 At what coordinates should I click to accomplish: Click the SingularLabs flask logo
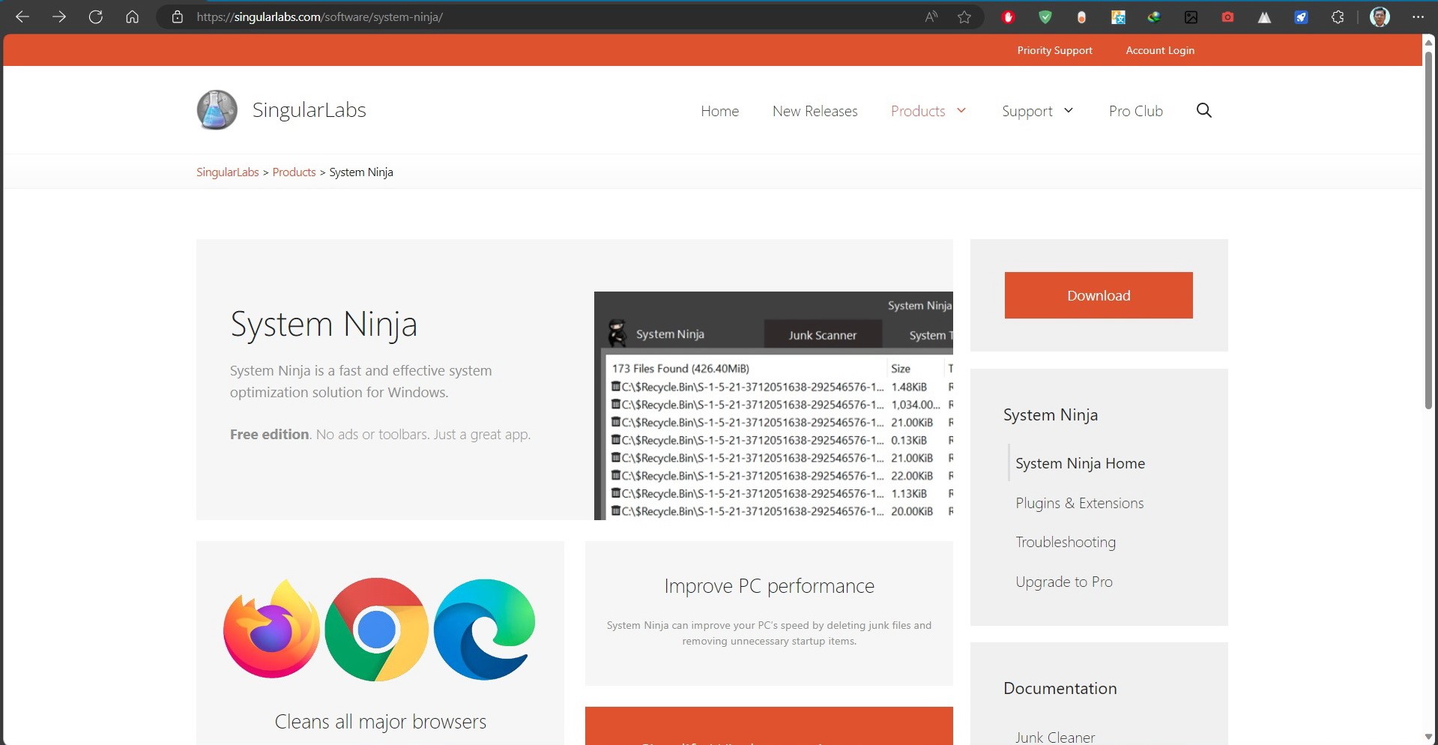(x=217, y=110)
